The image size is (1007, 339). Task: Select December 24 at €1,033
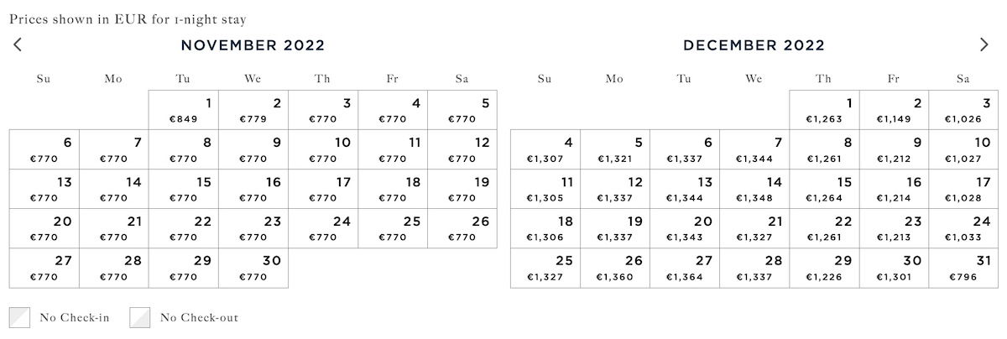964,229
